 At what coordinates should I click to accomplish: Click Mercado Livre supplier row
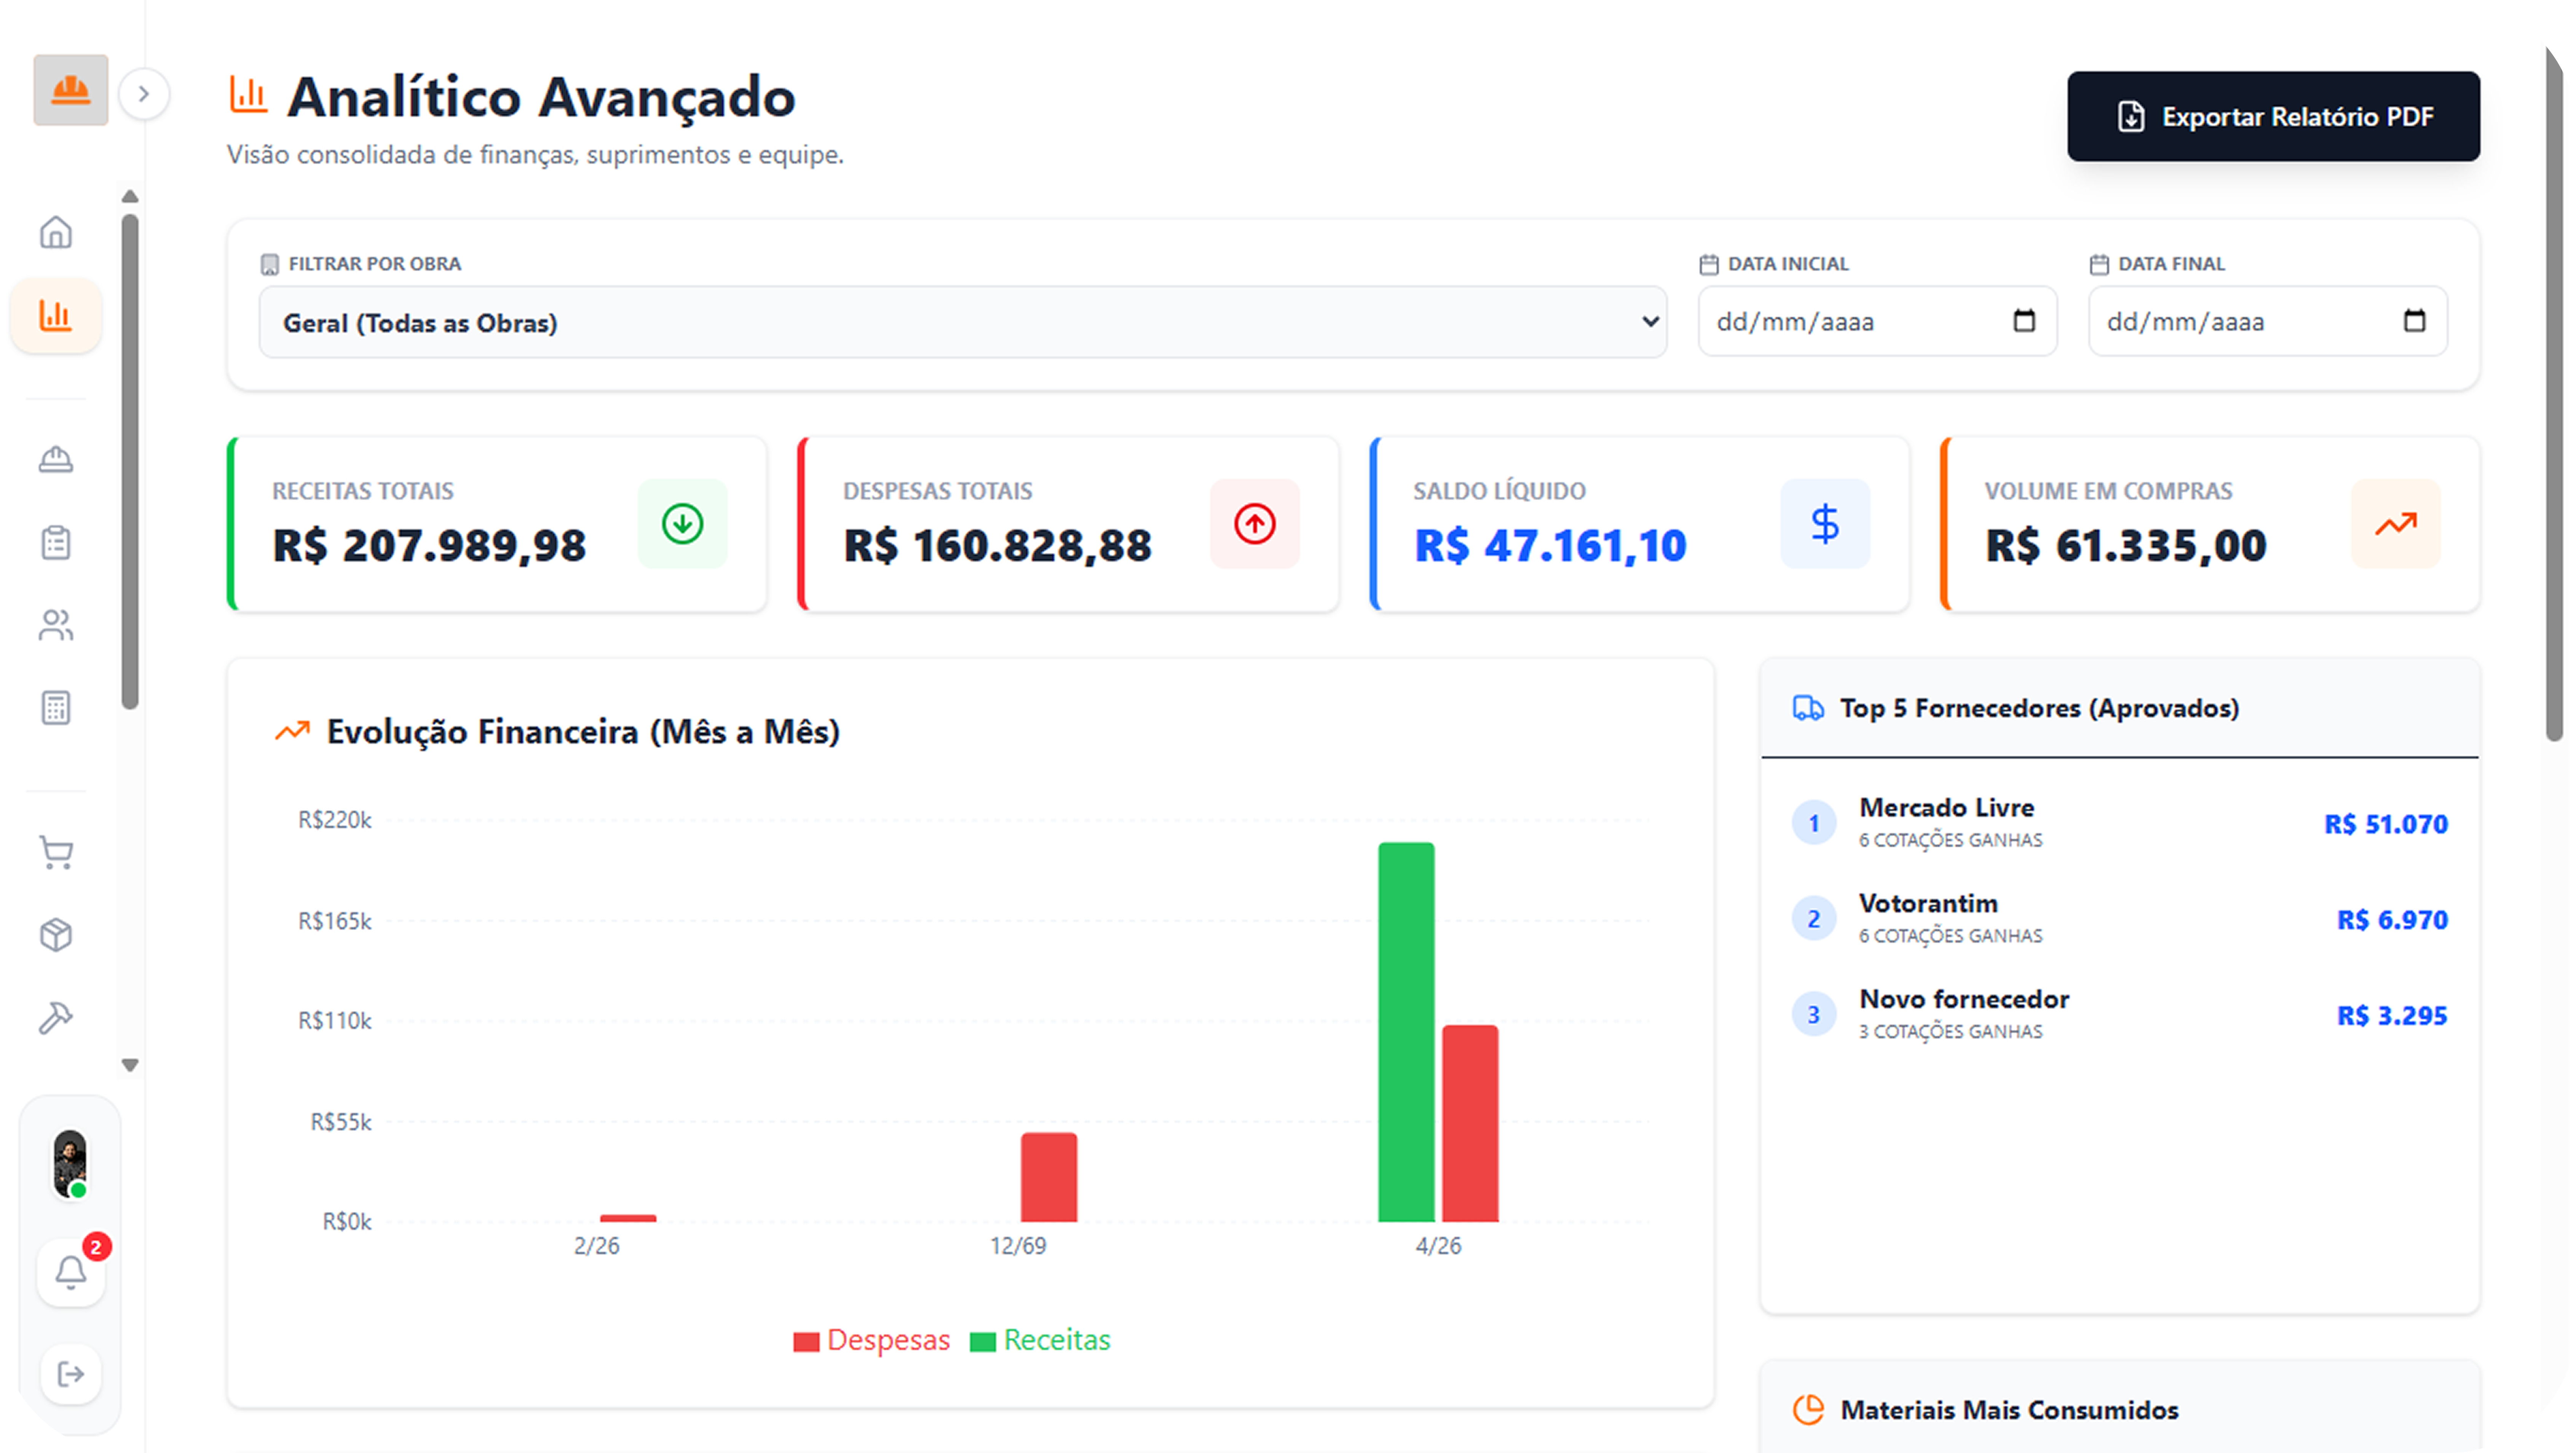(x=2119, y=823)
